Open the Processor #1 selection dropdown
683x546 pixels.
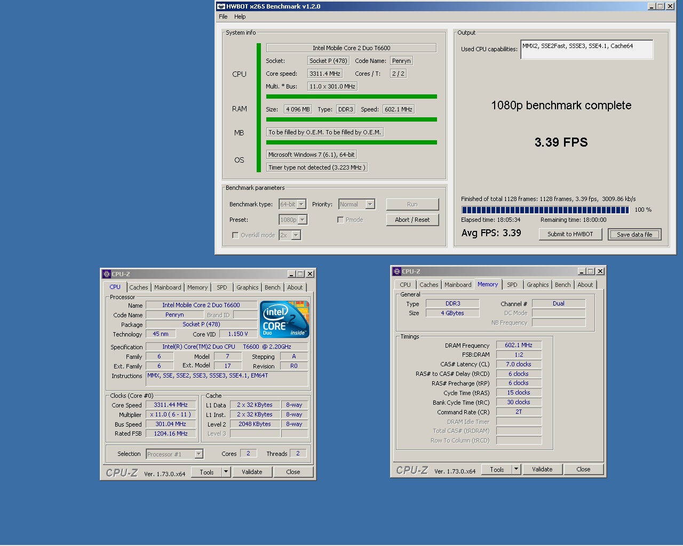198,454
